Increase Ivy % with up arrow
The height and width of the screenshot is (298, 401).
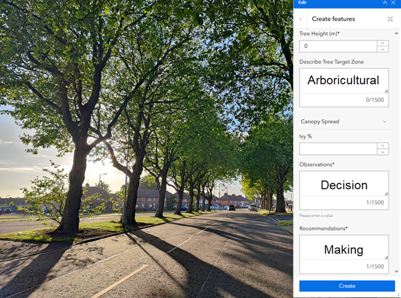click(x=382, y=146)
